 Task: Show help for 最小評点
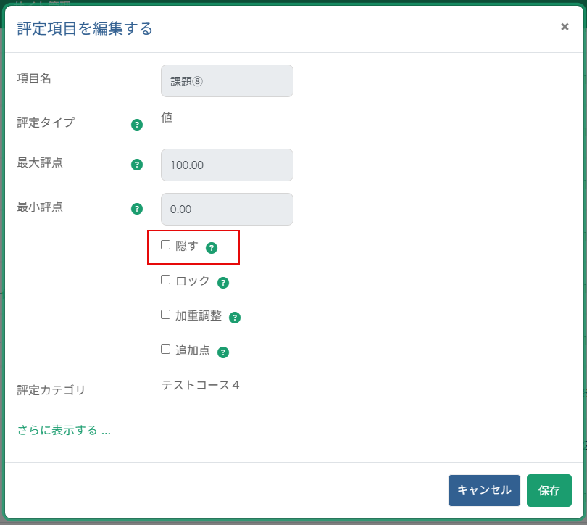(x=137, y=209)
